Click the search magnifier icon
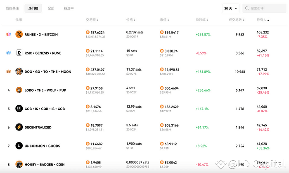The width and height of the screenshot is (289, 173). pyautogui.click(x=247, y=8)
